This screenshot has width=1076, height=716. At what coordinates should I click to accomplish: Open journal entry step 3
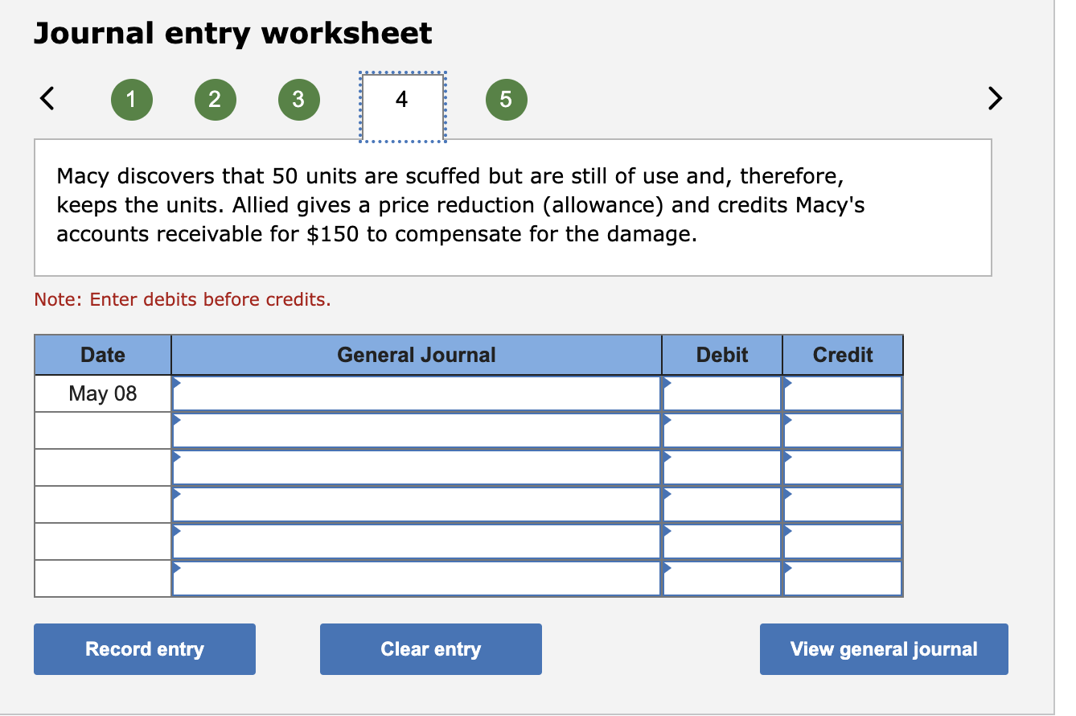298,100
